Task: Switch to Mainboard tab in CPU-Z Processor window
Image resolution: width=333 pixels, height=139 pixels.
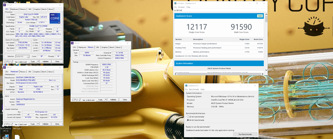Action: pos(15,9)
